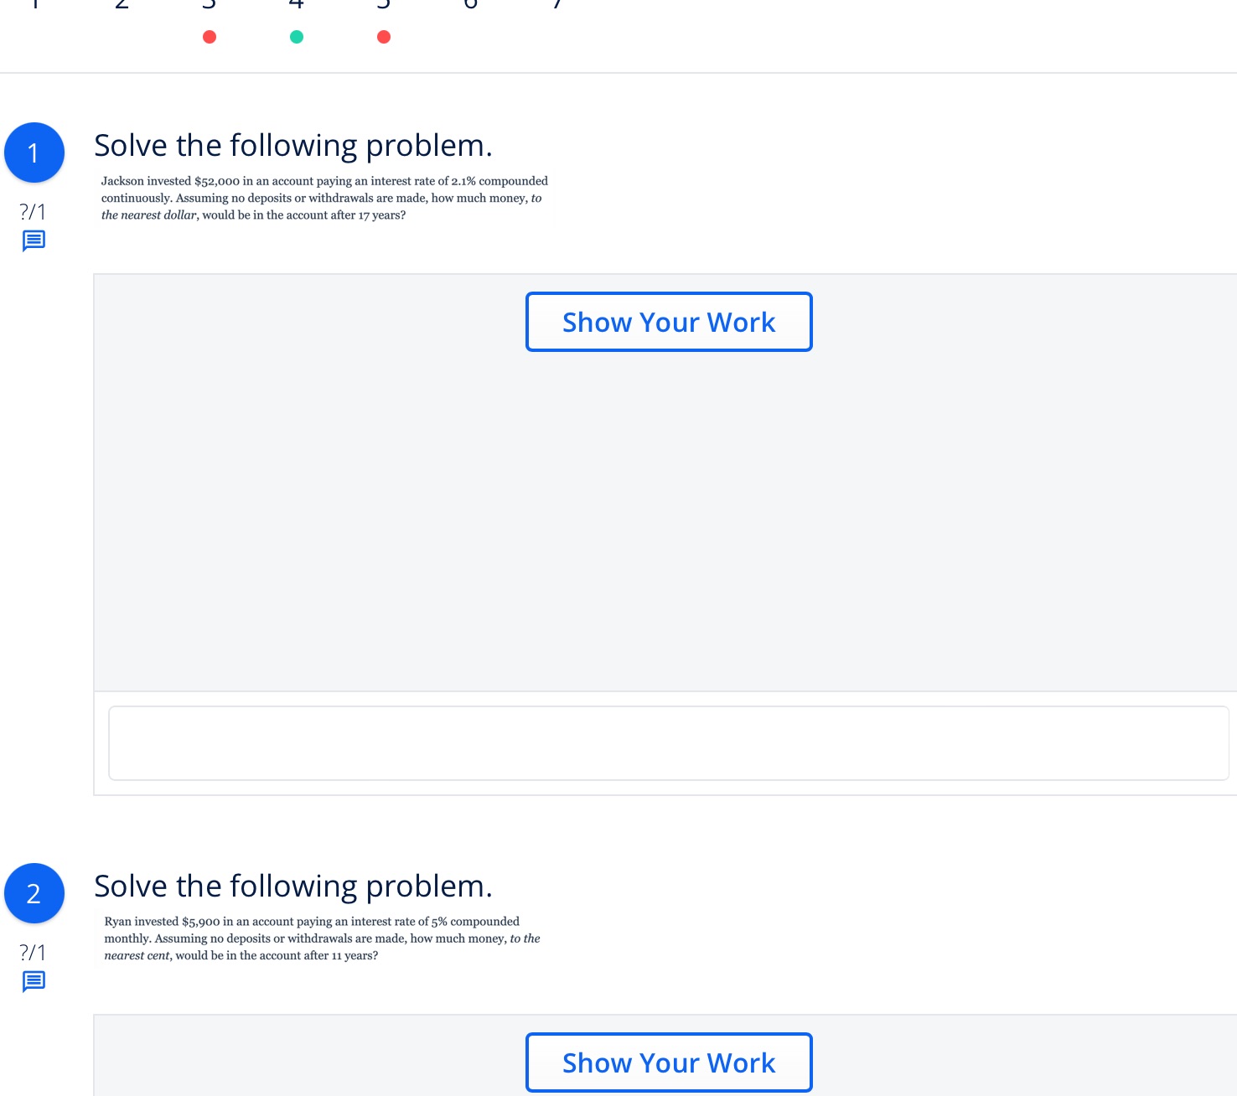Click the red status dot under item 5
Image resolution: width=1237 pixels, height=1096 pixels.
click(384, 37)
